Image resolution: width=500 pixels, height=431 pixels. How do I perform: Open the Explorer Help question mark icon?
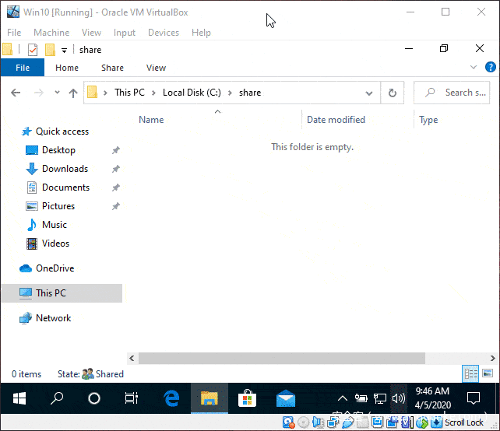coord(490,68)
